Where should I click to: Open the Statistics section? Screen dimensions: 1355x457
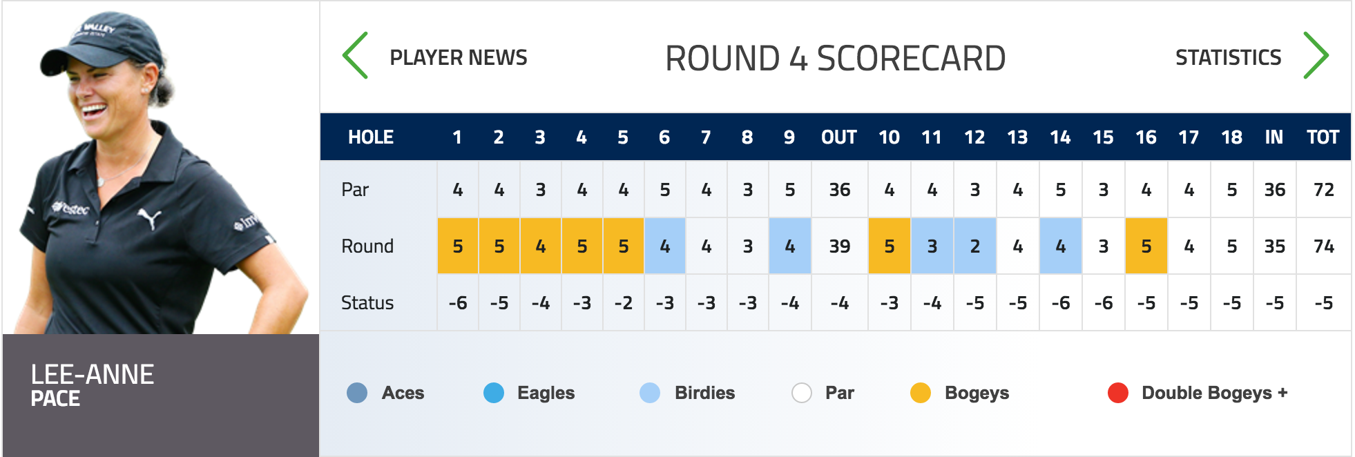coord(1228,57)
